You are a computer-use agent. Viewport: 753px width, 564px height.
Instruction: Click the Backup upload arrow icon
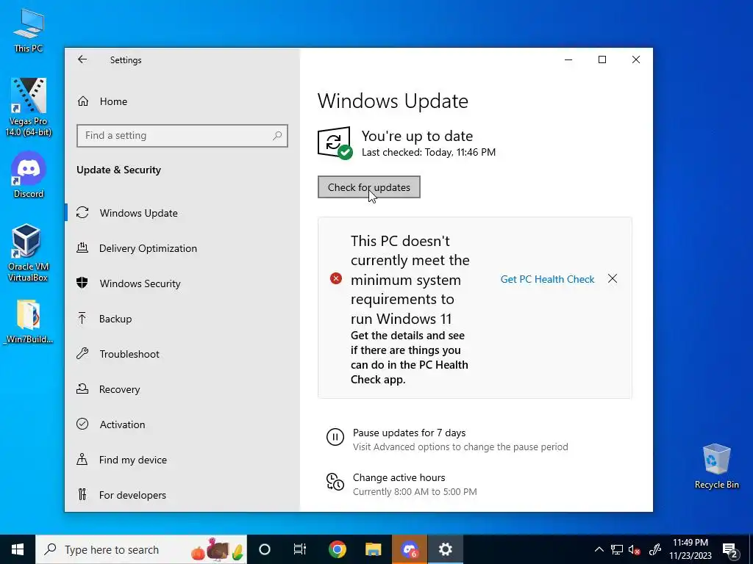pos(82,318)
